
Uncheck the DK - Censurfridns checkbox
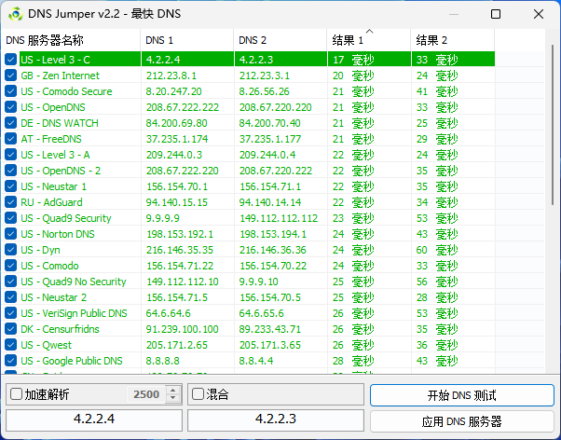coord(11,329)
